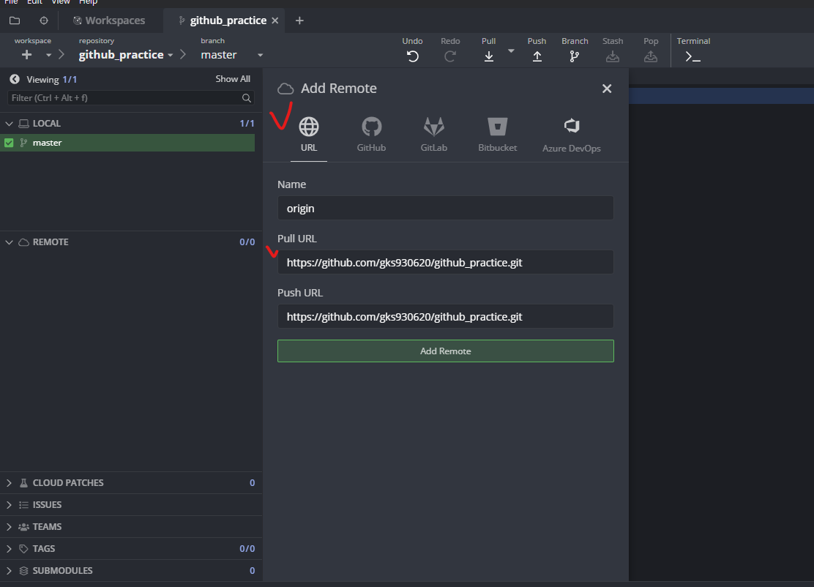814x587 pixels.
Task: Select the Bitbucket remote tab
Action: tap(497, 135)
